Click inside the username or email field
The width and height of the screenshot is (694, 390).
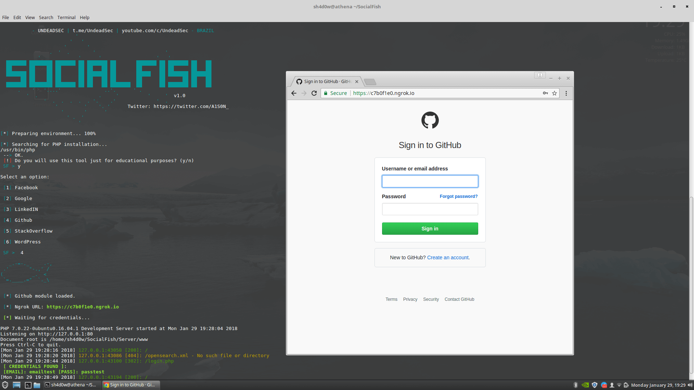(x=430, y=181)
